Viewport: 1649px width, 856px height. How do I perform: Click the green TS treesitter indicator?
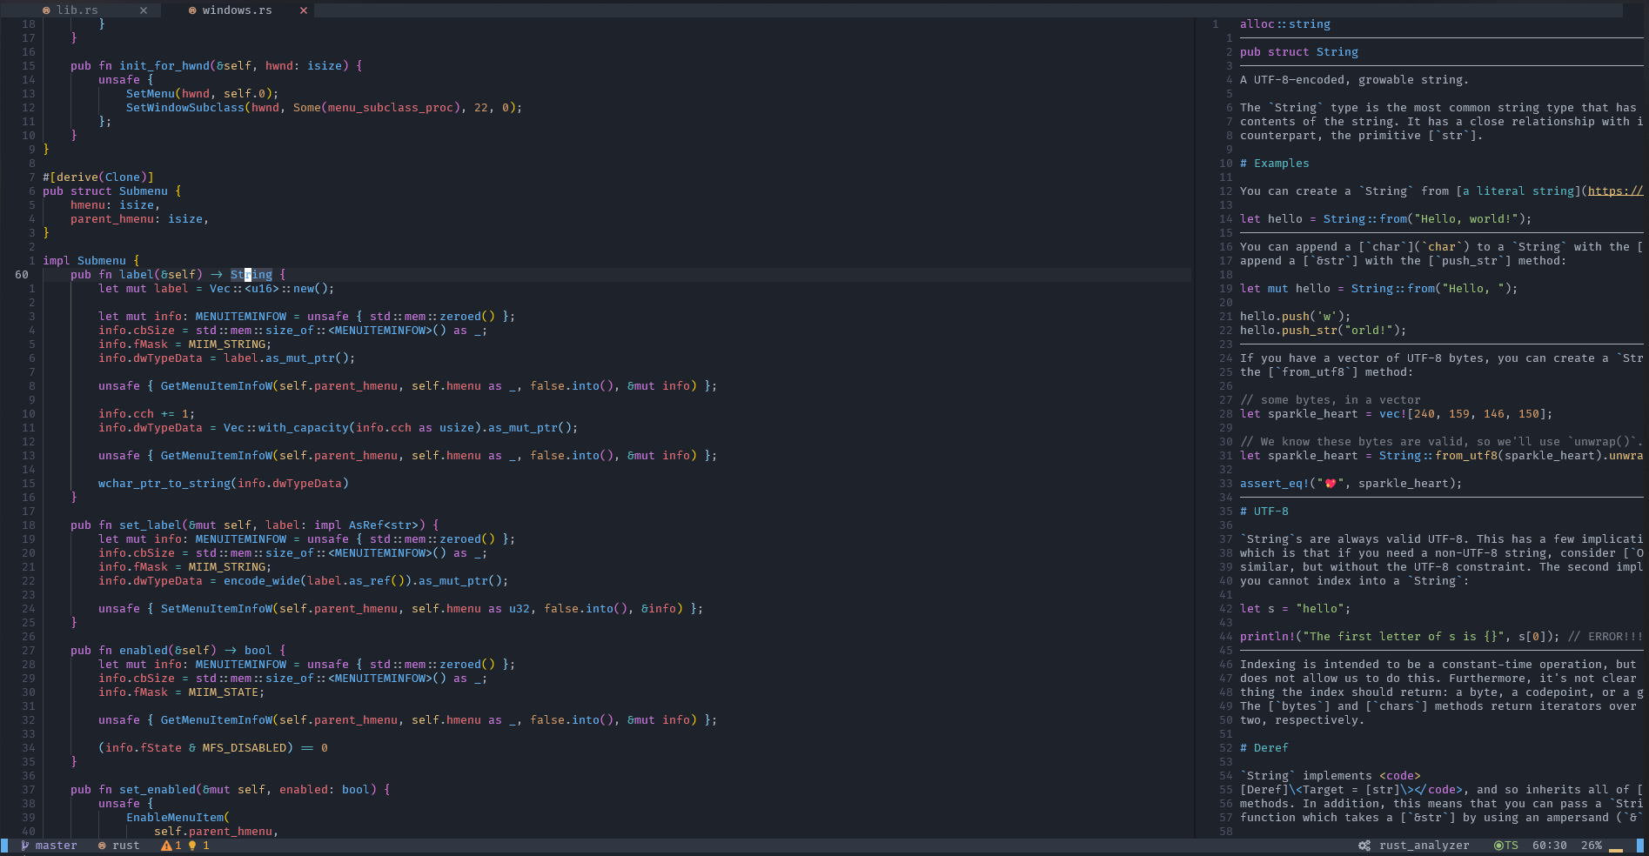click(x=1505, y=846)
